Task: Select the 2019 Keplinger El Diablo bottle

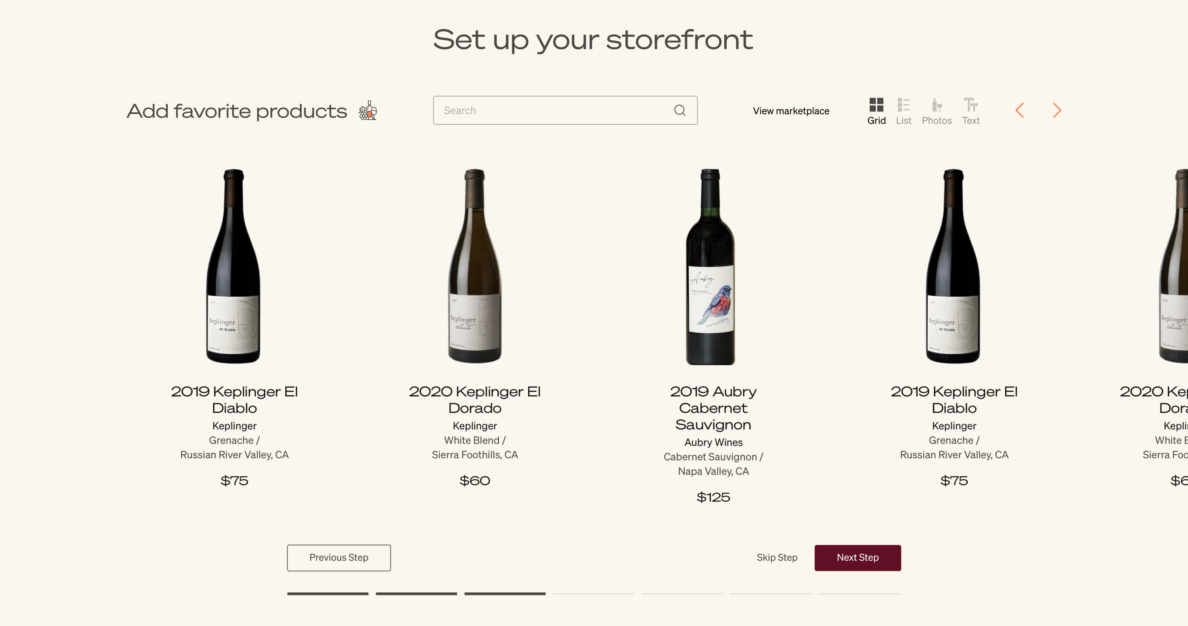Action: pos(234,268)
